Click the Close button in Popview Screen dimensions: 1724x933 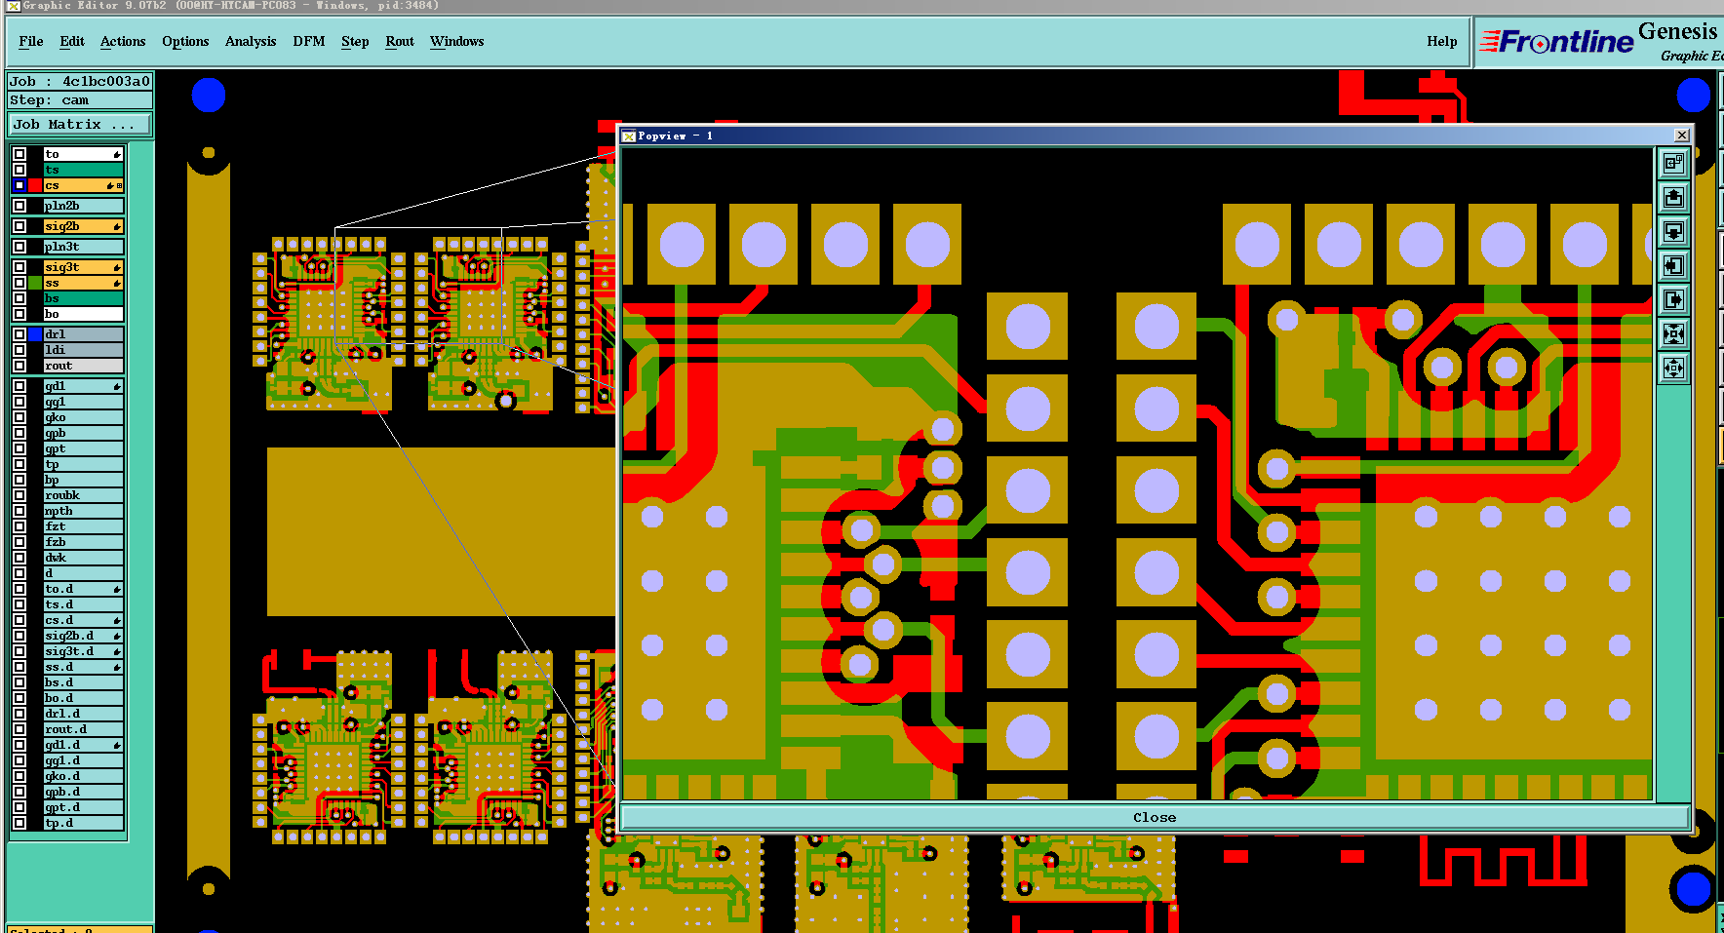[1155, 817]
